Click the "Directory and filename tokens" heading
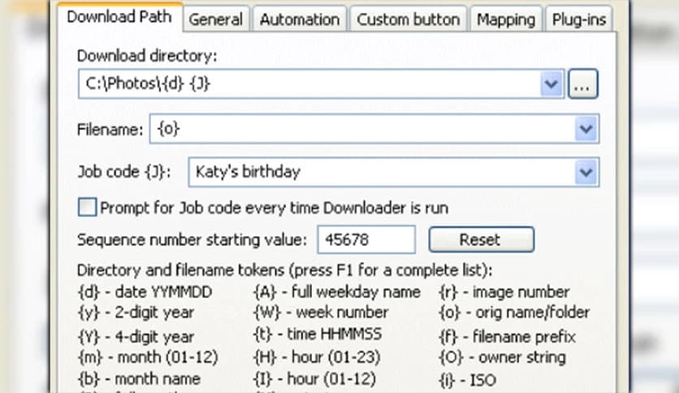The image size is (679, 393). tap(284, 270)
